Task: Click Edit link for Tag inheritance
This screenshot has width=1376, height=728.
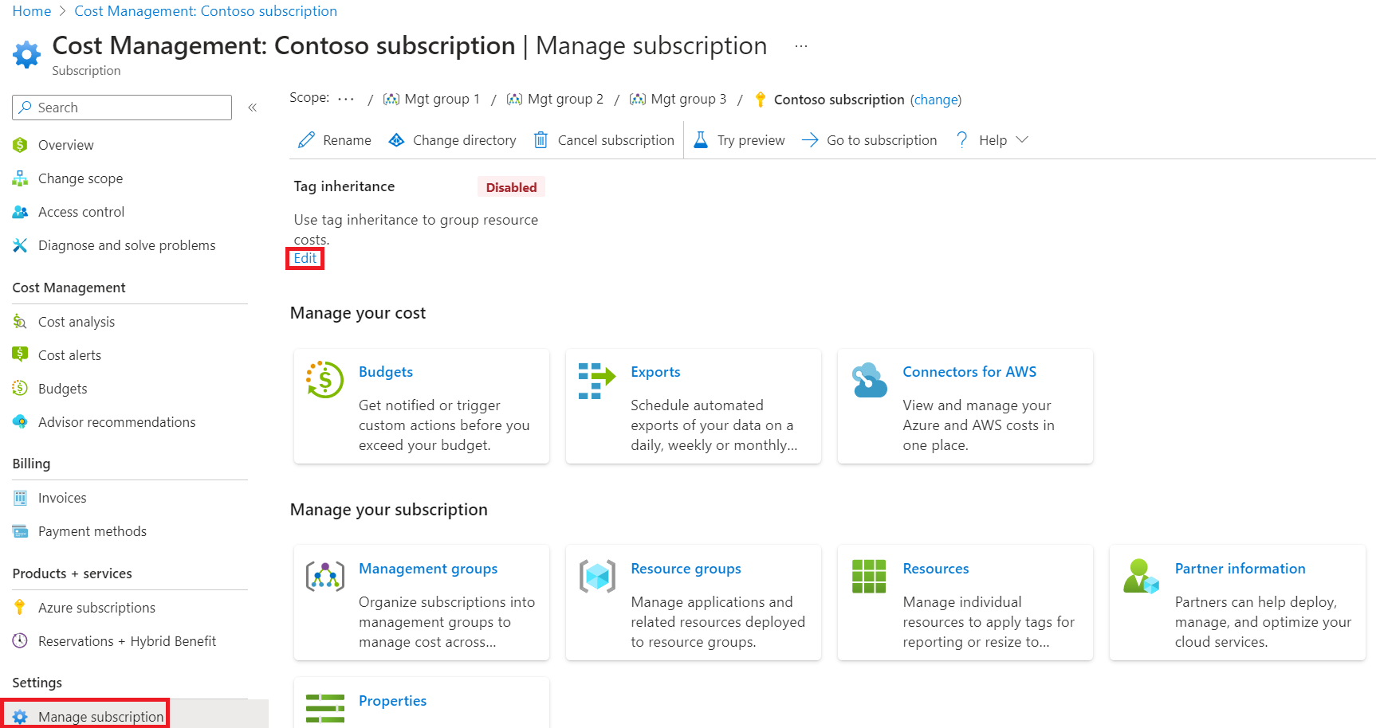Action: [x=305, y=258]
